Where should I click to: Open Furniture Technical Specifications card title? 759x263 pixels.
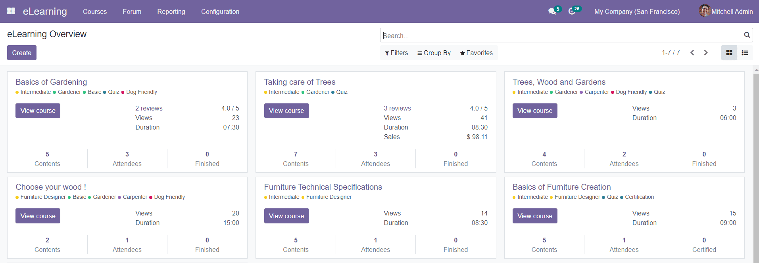point(323,187)
